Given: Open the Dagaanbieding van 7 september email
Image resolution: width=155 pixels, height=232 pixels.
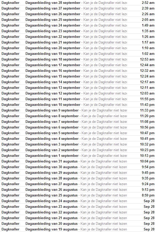Looking at the screenshot, I should (77, 122).
